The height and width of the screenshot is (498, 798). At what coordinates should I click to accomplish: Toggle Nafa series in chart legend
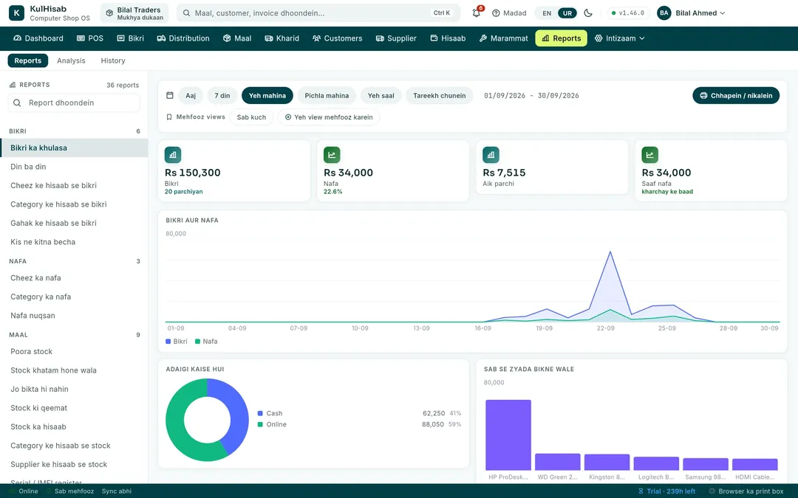[x=206, y=342]
